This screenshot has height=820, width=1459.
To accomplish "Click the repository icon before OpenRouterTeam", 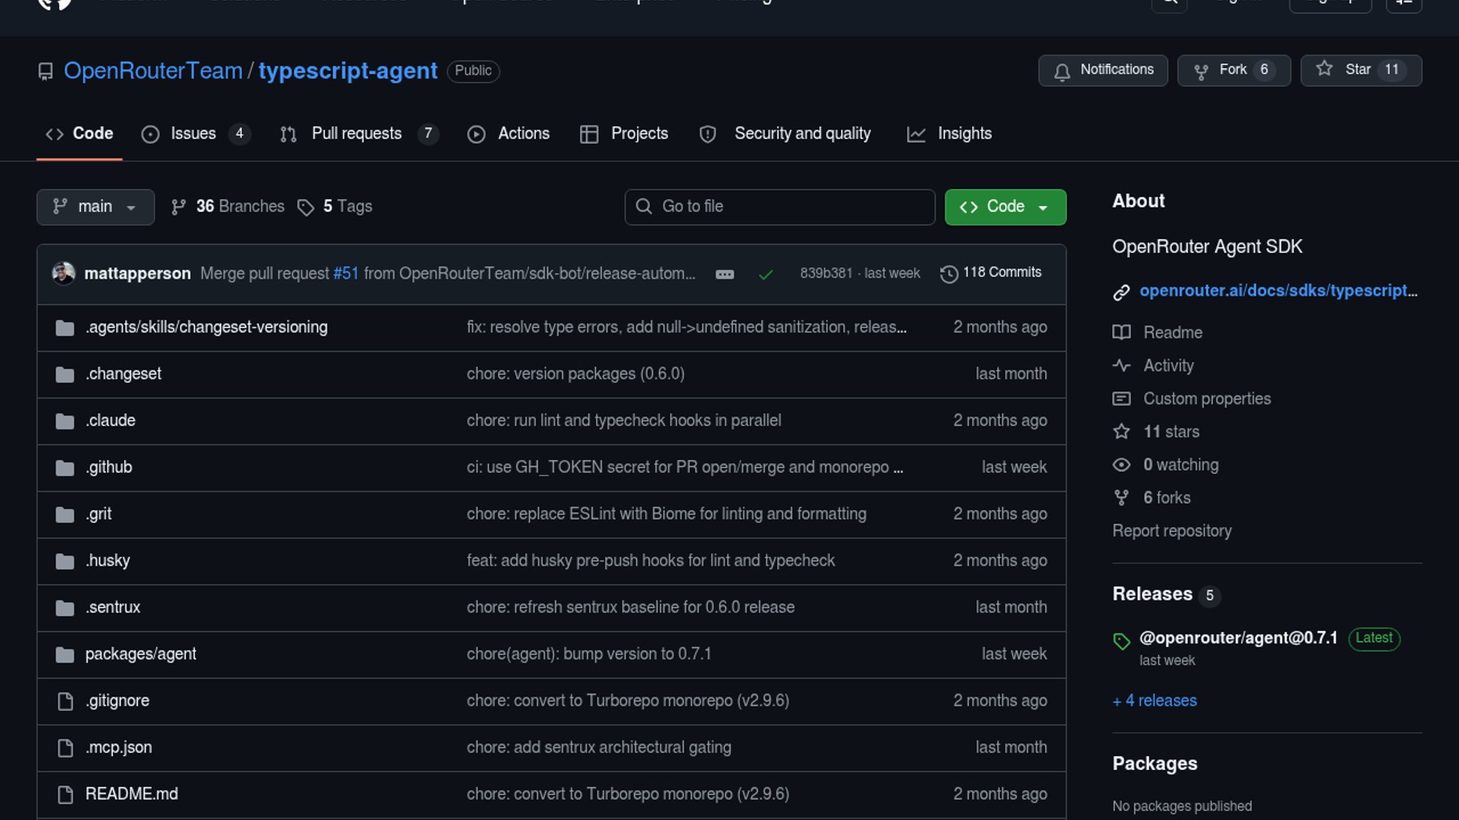I will point(46,71).
